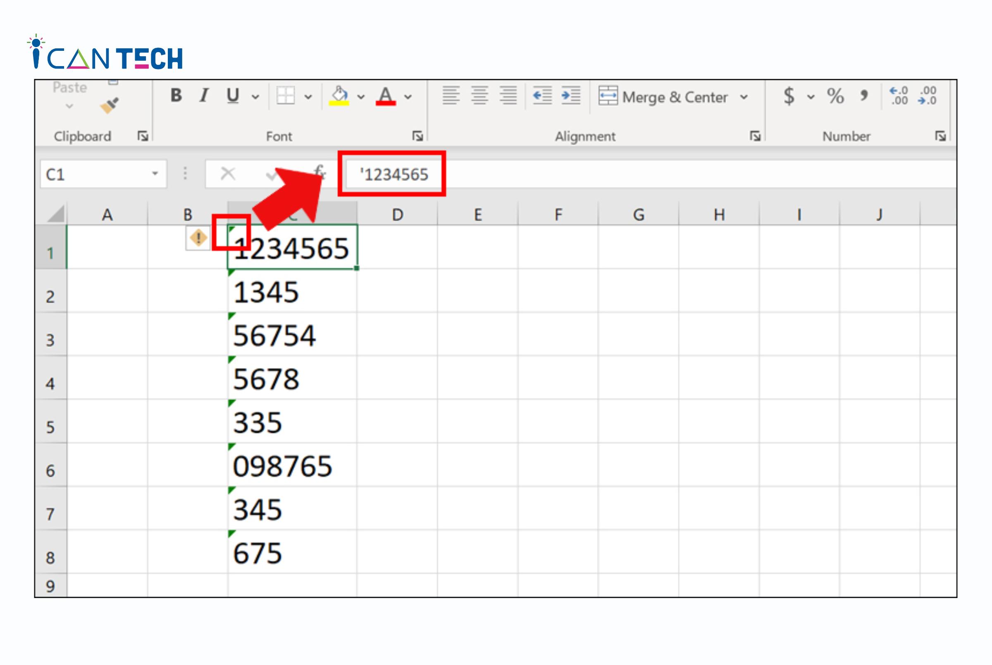
Task: Select cell containing 1345
Action: pyautogui.click(x=292, y=291)
